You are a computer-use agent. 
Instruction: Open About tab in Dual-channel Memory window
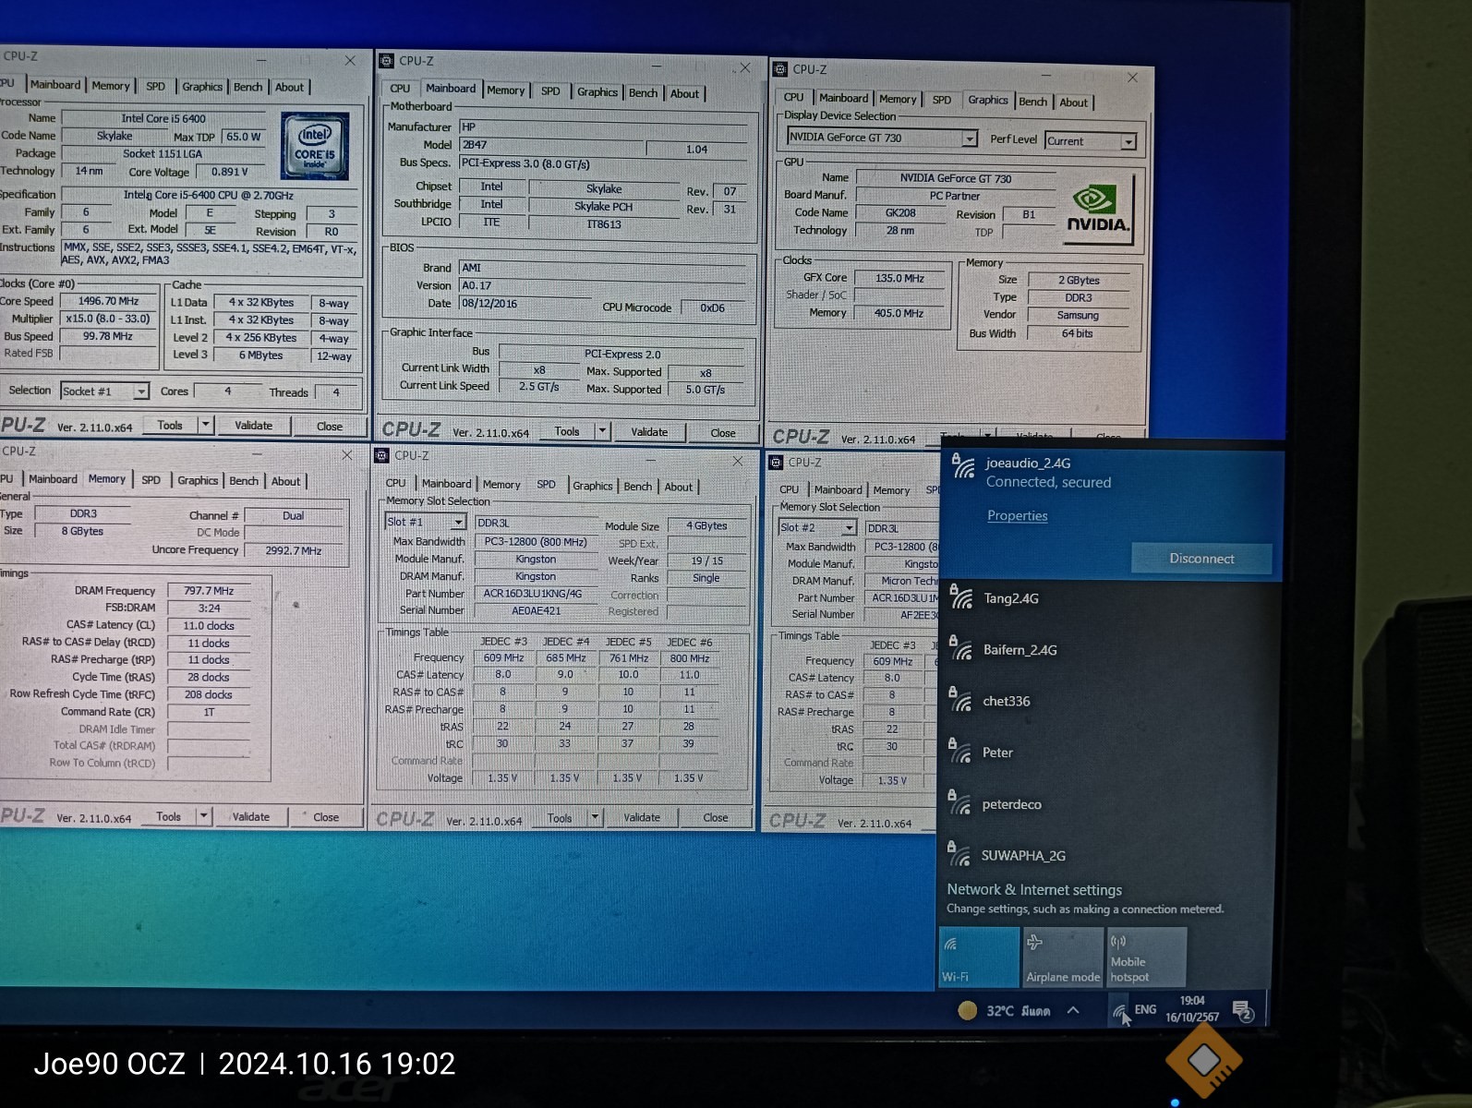285,481
